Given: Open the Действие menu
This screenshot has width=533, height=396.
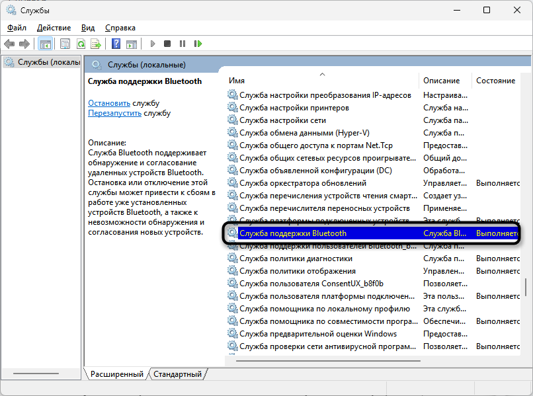Looking at the screenshot, I should click(x=54, y=28).
